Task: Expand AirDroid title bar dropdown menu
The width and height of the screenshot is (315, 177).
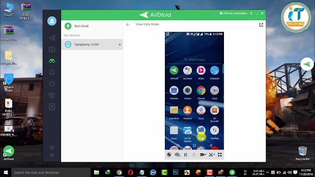Action: [251, 13]
